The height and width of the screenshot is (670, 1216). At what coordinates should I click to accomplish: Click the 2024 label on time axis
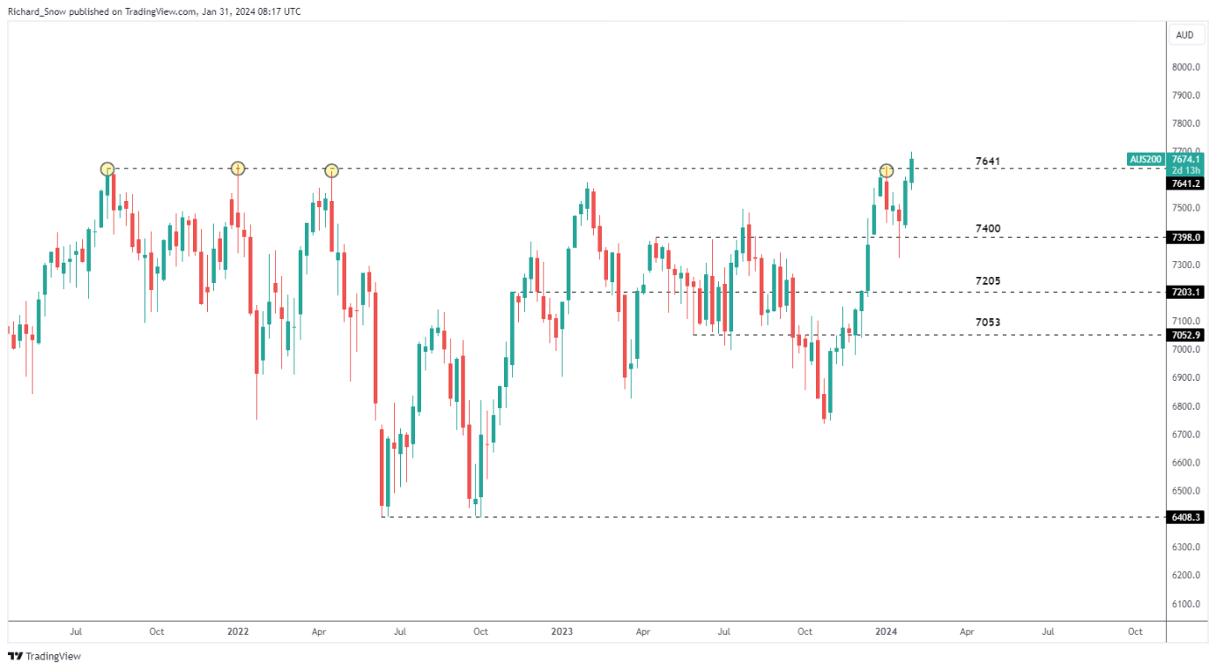[886, 631]
